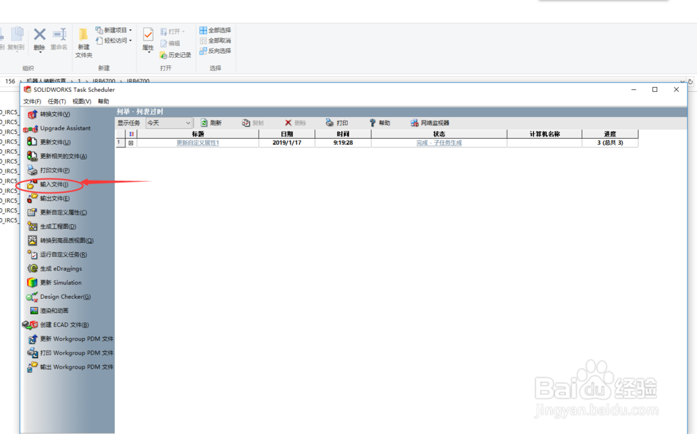
Task: Click time cell 9:19:28
Action: [x=343, y=143]
